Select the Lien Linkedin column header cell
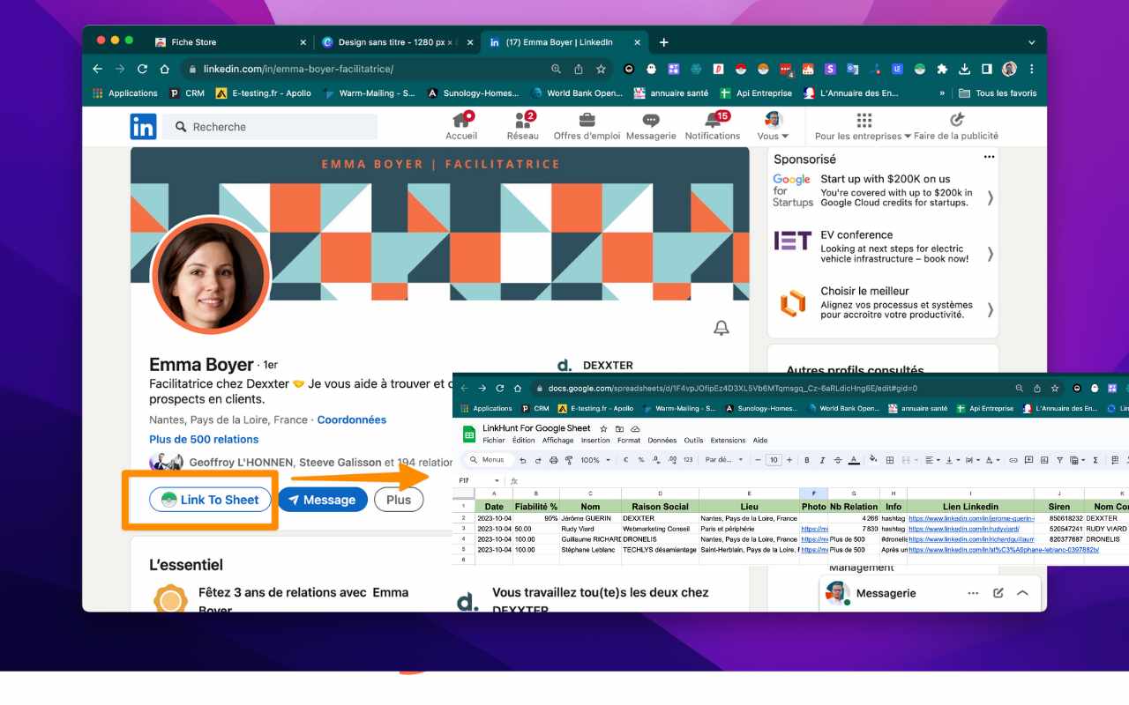This screenshot has width=1129, height=705. 970,507
